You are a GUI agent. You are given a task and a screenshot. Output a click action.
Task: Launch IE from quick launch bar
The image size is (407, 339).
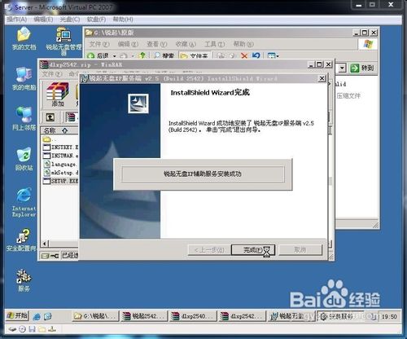[x=37, y=316]
